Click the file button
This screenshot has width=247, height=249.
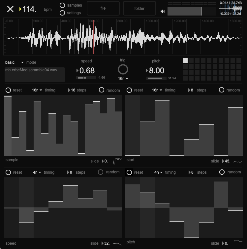103,8
